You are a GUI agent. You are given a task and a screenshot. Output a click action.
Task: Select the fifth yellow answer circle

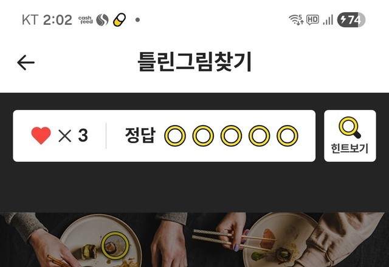(x=287, y=136)
